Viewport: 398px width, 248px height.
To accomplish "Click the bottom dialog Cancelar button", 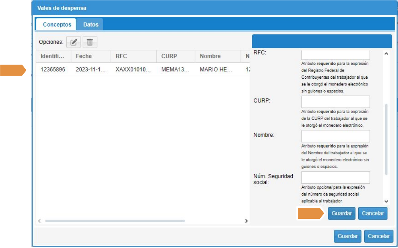I will (379, 236).
